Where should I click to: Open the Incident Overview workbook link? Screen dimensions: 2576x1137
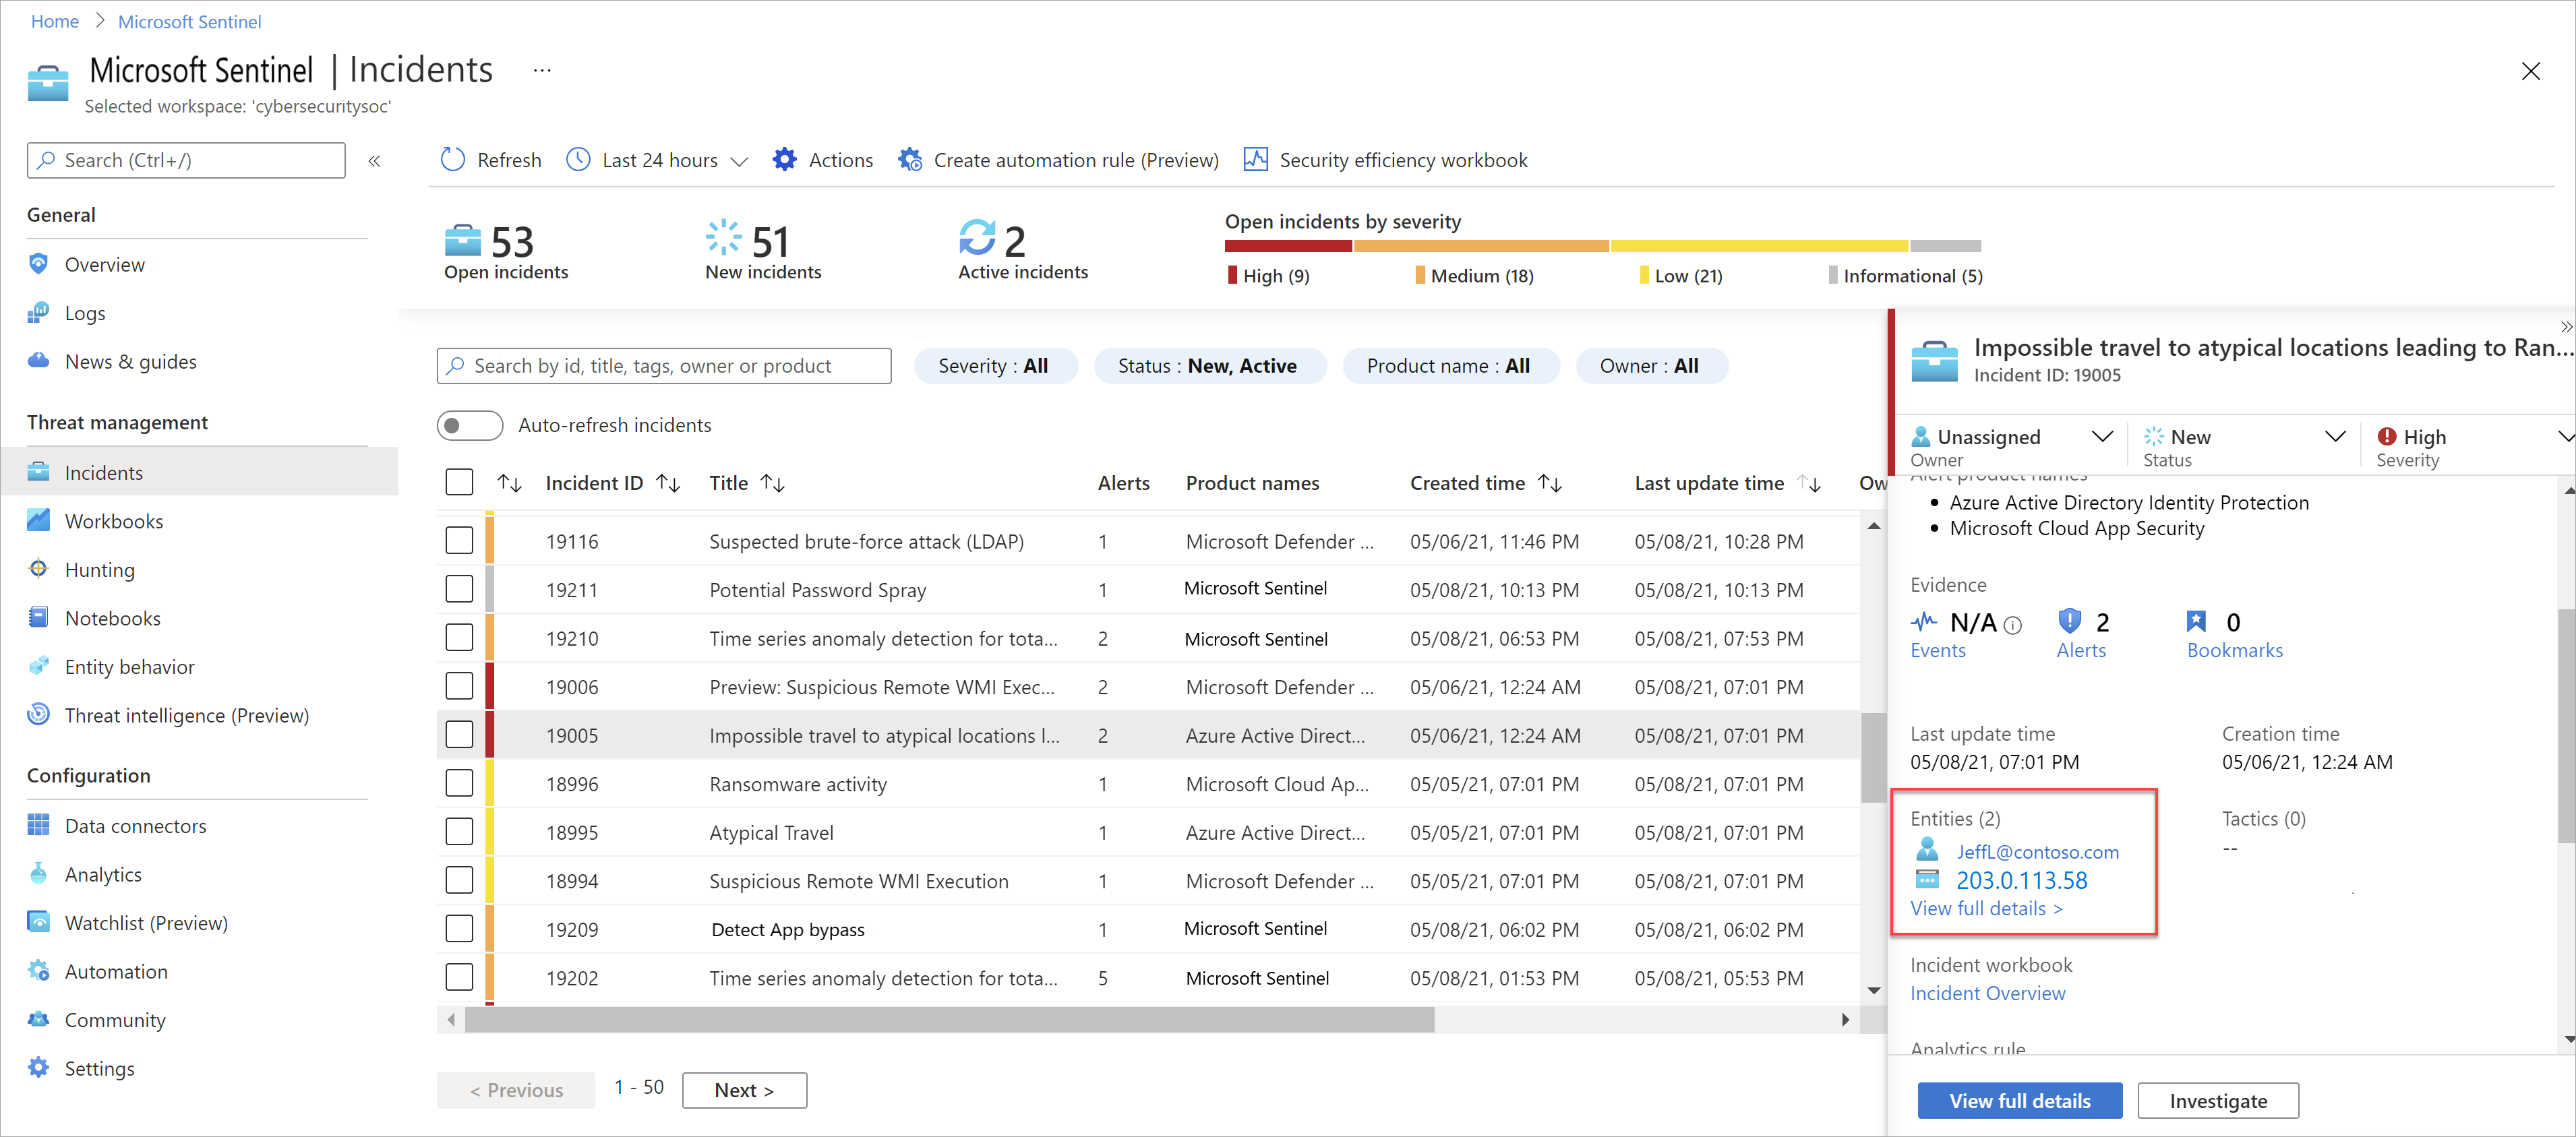tap(1987, 993)
